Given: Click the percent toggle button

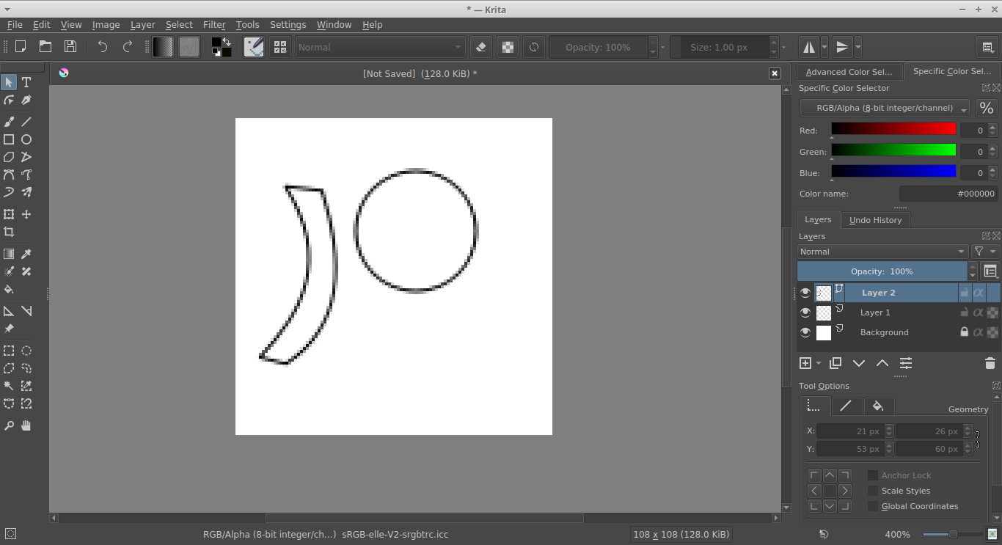Looking at the screenshot, I should click(x=986, y=108).
